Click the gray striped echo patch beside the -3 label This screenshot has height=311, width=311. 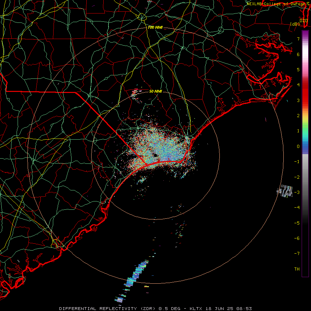coord(285,191)
